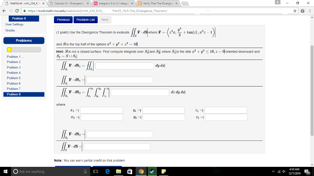Click the first answer input field

coord(124,65)
